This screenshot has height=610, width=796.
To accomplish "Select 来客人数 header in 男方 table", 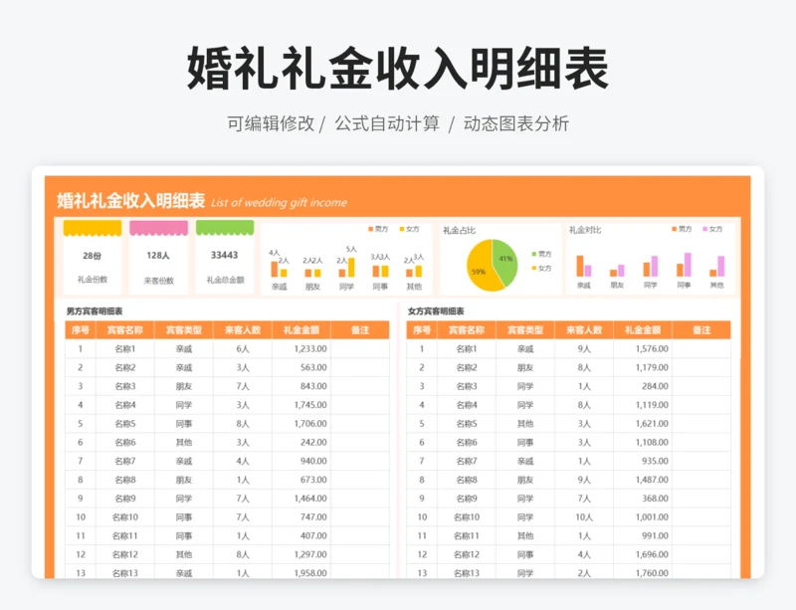I will click(x=243, y=330).
